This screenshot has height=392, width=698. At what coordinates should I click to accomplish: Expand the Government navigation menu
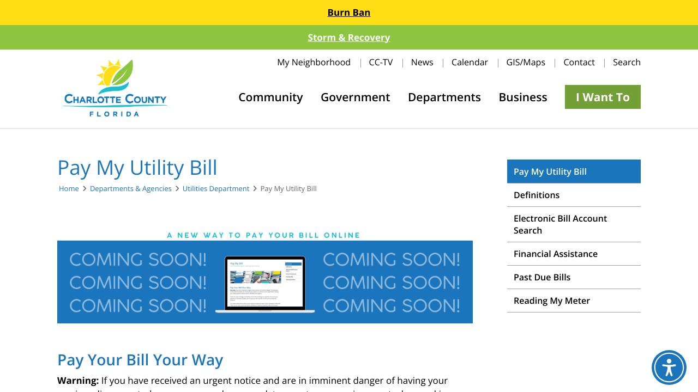pyautogui.click(x=355, y=97)
